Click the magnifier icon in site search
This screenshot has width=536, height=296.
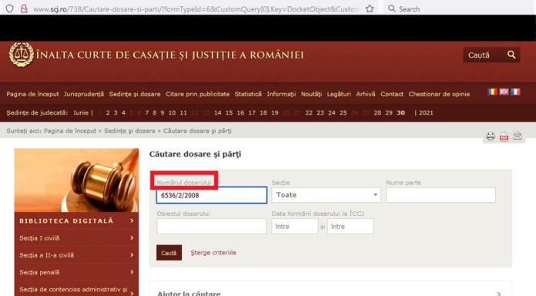point(511,55)
